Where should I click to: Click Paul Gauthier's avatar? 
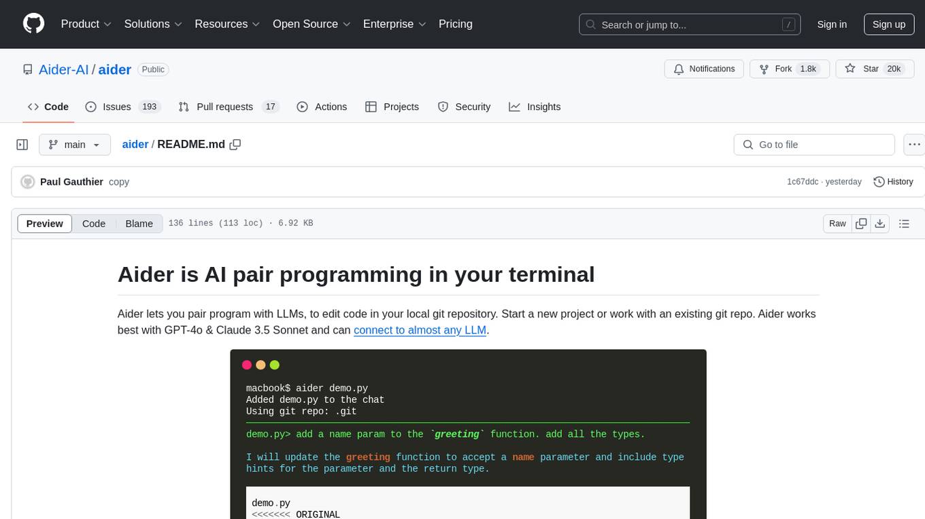(x=28, y=182)
